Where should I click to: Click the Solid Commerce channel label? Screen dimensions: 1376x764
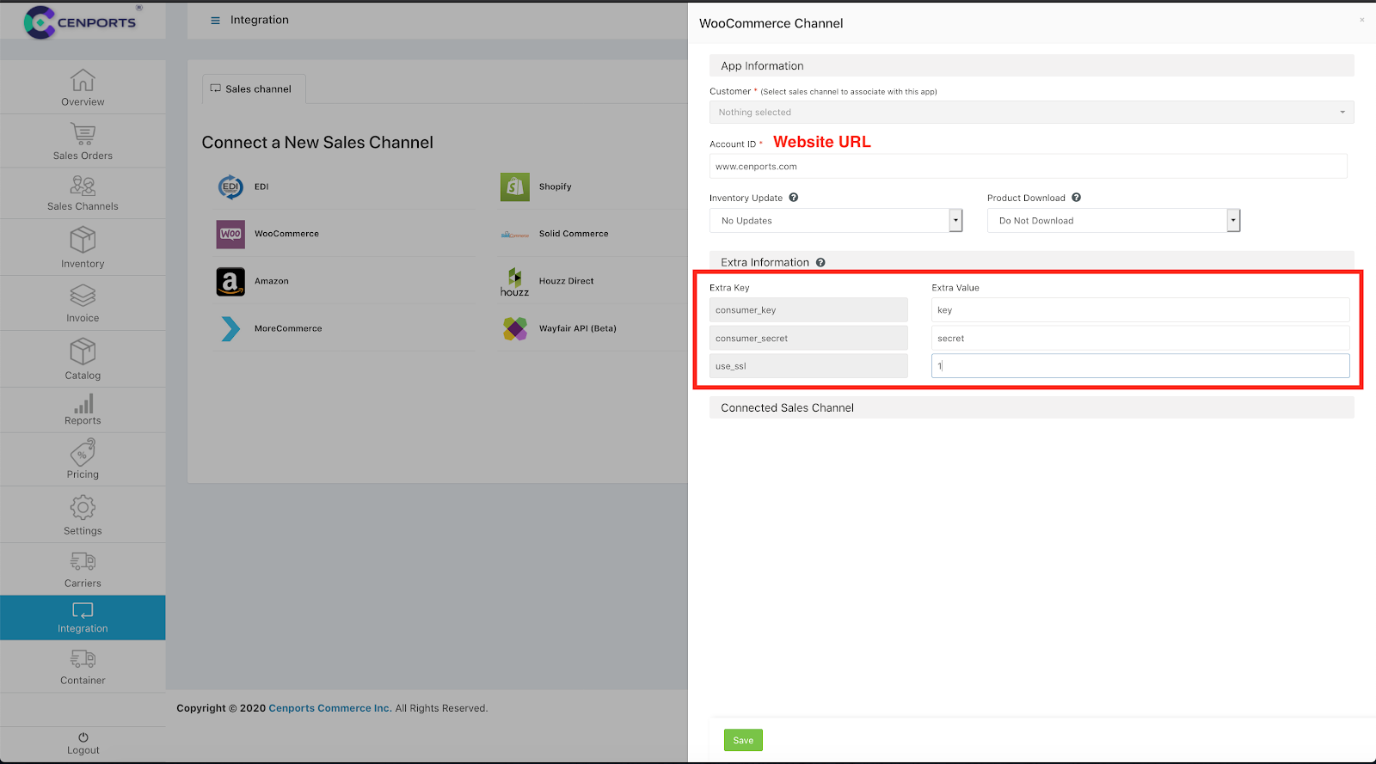pyautogui.click(x=574, y=234)
